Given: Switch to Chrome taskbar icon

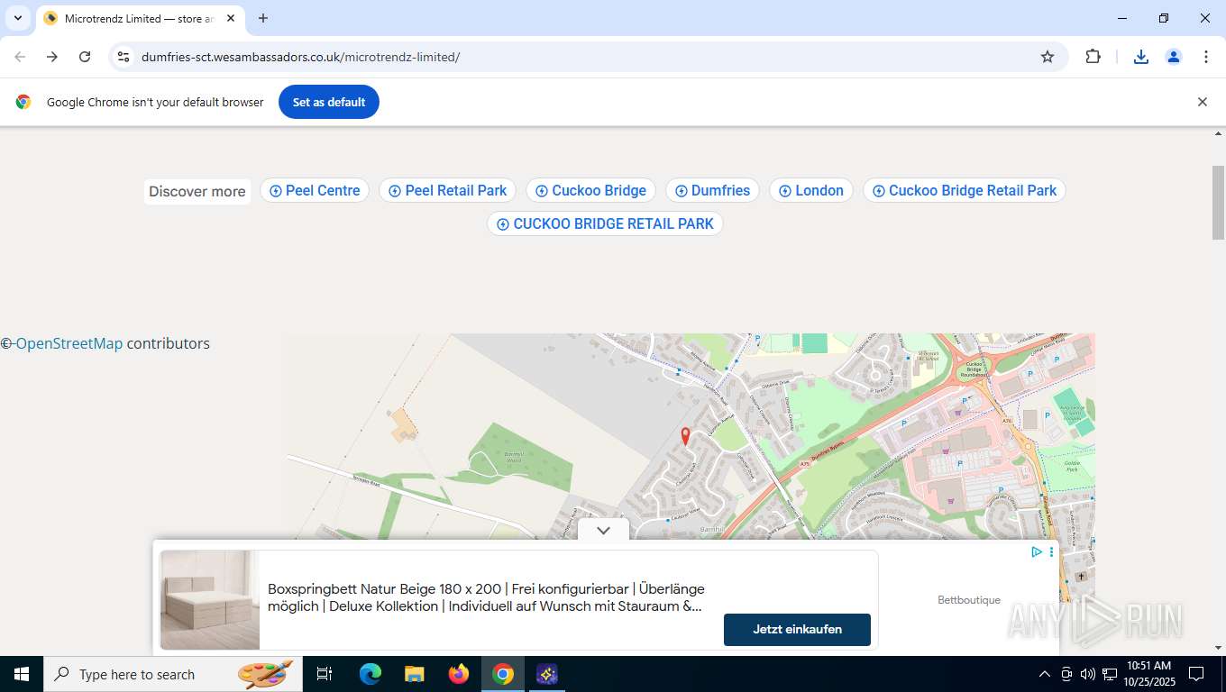Looking at the screenshot, I should tap(503, 674).
